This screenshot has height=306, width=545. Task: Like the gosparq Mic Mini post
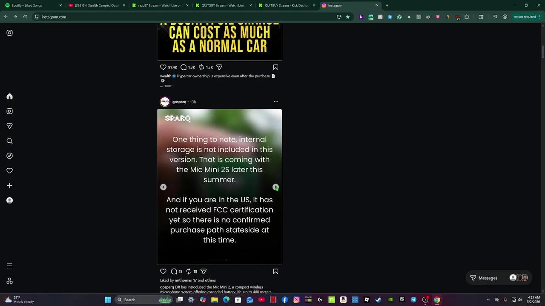click(163, 271)
